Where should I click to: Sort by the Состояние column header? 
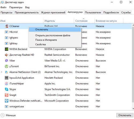(x=84, y=21)
